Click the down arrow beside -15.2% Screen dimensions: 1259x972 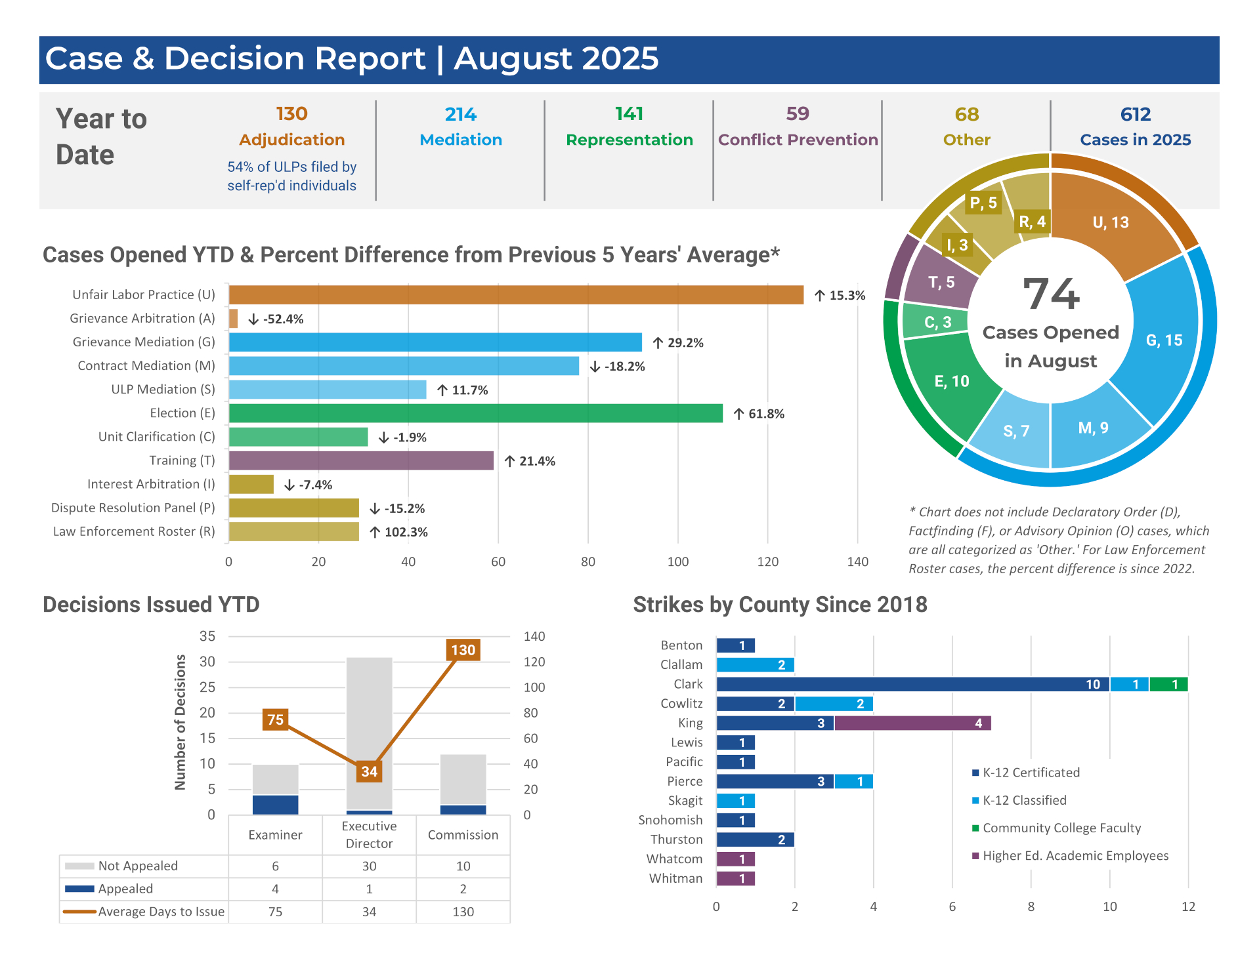tap(375, 508)
